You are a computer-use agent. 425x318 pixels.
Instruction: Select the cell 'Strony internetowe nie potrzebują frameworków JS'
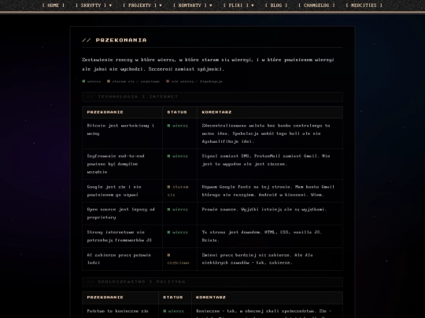122,236
